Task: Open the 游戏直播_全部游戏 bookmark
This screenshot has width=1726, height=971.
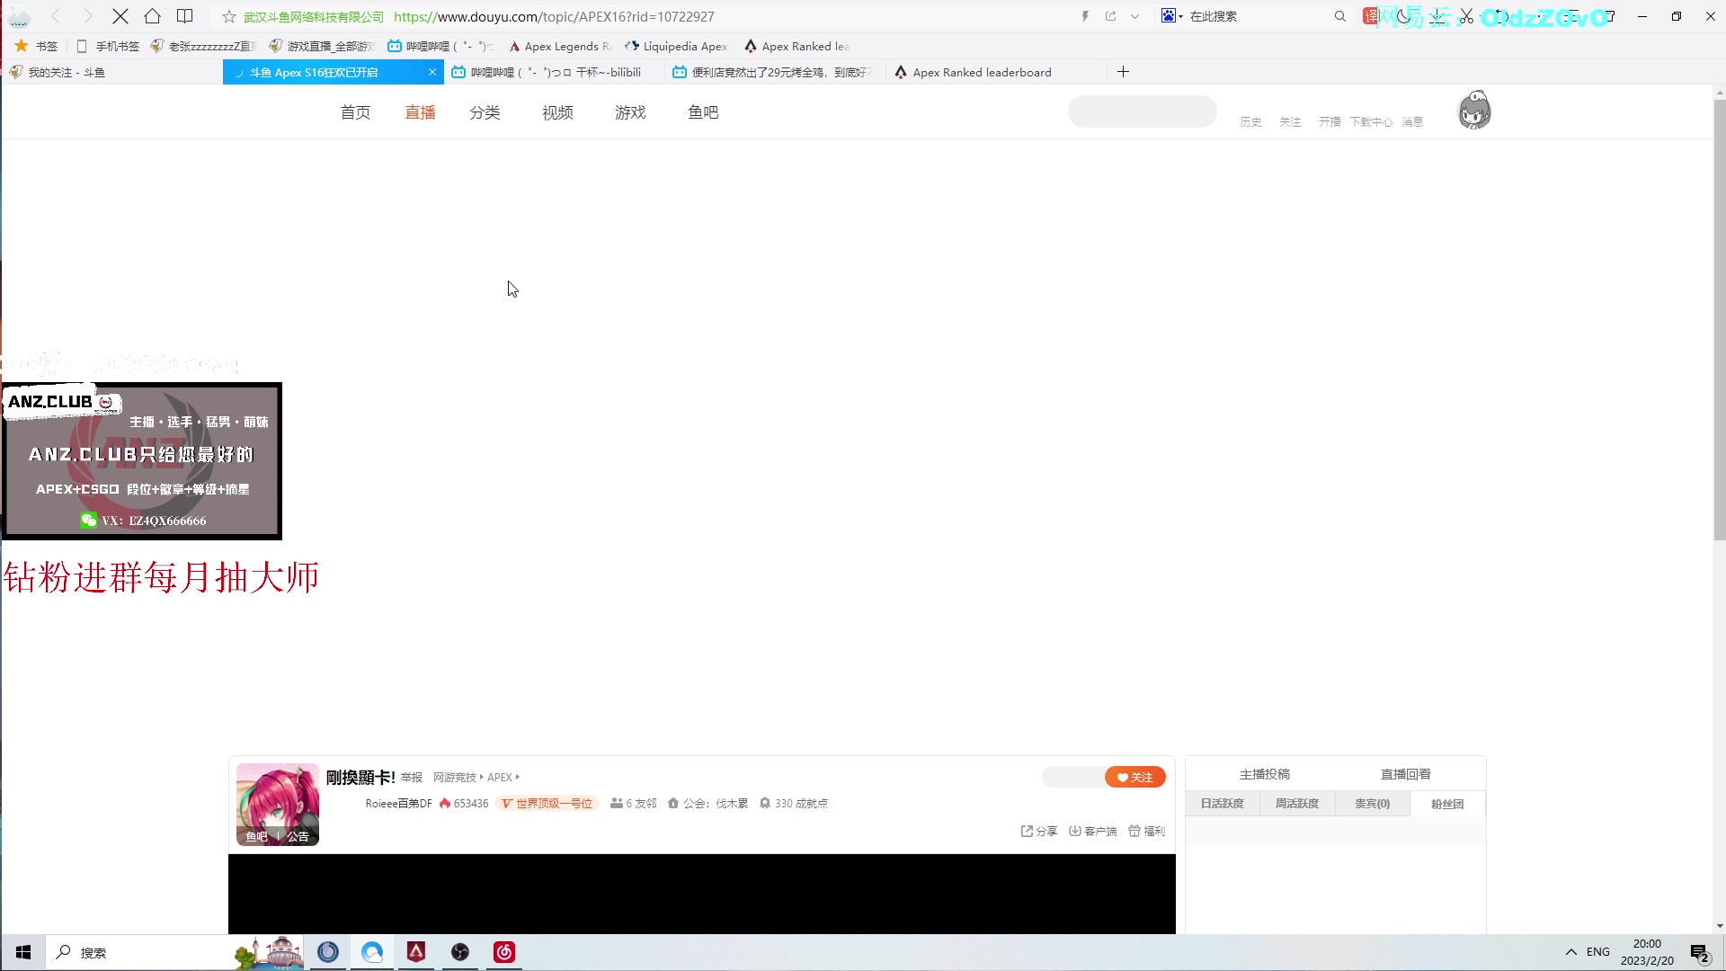Action: (321, 46)
